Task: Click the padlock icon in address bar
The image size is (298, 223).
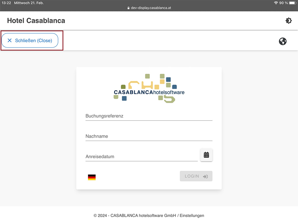Action: [128, 8]
